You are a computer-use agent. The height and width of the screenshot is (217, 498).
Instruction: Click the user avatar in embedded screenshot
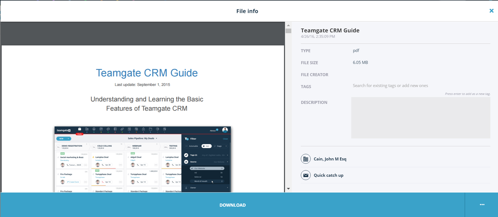pyautogui.click(x=225, y=130)
